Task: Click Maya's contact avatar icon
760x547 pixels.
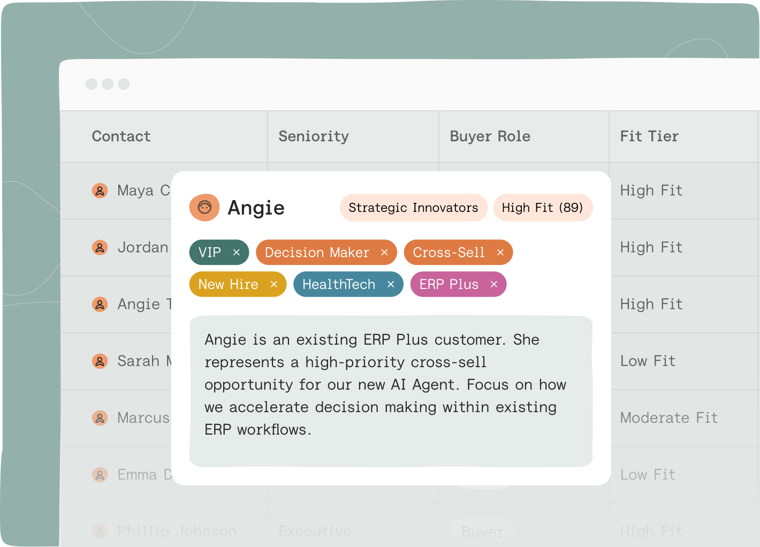Action: (x=100, y=191)
